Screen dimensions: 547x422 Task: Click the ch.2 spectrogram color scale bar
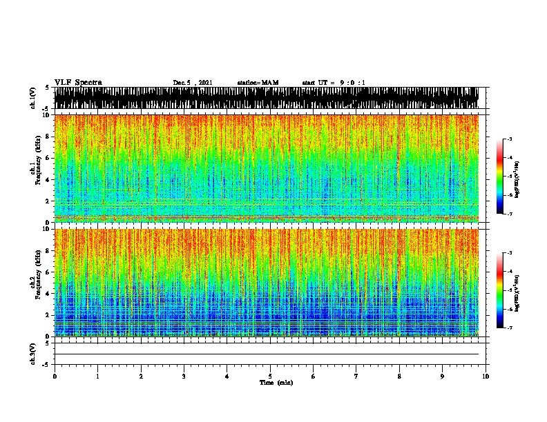coord(499,290)
